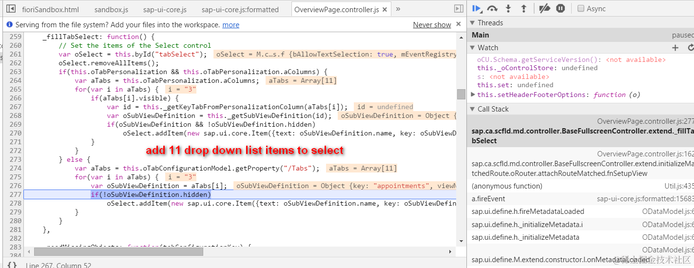The image size is (694, 268).
Task: Click the horizontal code scrollbar thumb
Action: pyautogui.click(x=118, y=251)
